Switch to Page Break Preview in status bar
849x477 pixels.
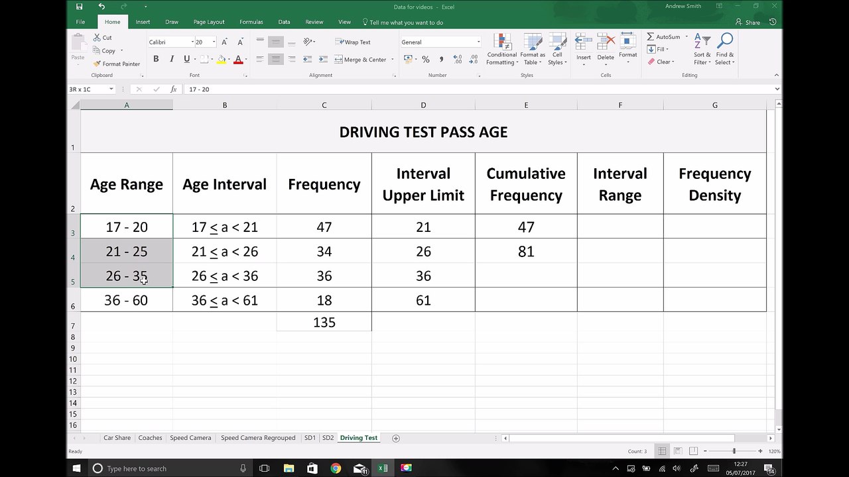[x=693, y=451]
